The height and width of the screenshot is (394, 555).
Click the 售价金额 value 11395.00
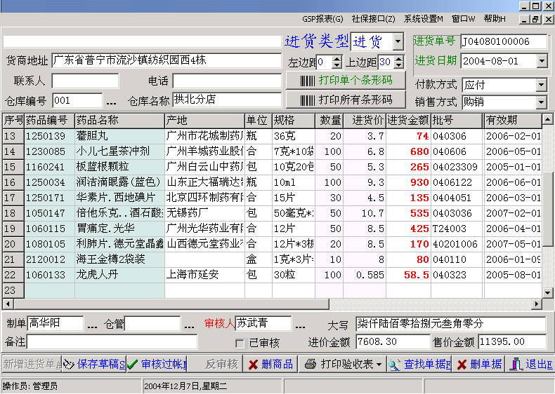(512, 341)
